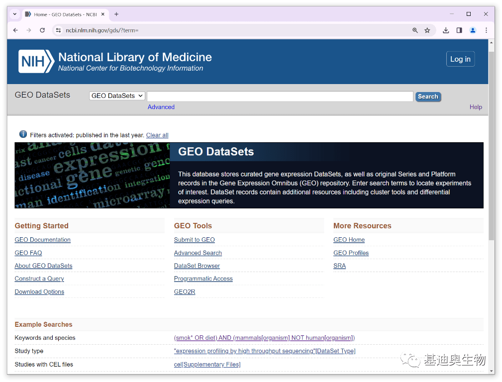The width and height of the screenshot is (502, 382).
Task: Open the Help link
Action: tap(476, 107)
